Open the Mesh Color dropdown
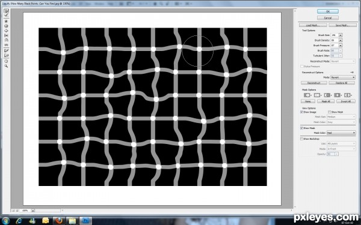Image resolution: width=361 pixels, height=225 pixels. pyautogui.click(x=341, y=122)
